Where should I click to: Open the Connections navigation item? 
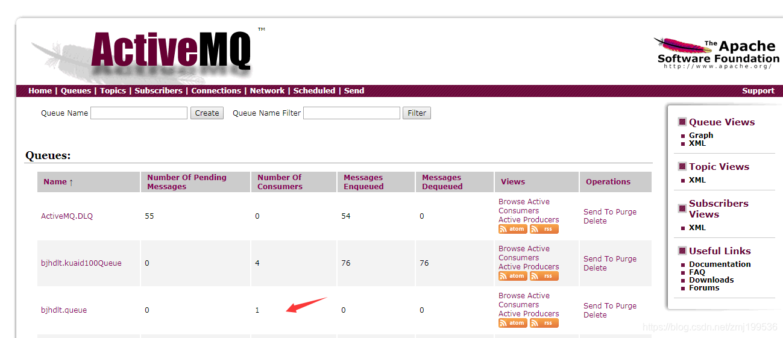click(x=216, y=91)
